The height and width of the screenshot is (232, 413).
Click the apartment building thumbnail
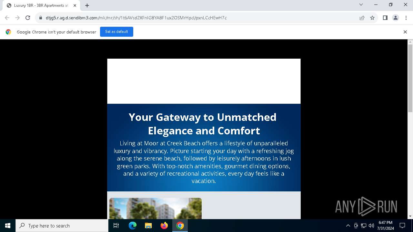pos(156,208)
